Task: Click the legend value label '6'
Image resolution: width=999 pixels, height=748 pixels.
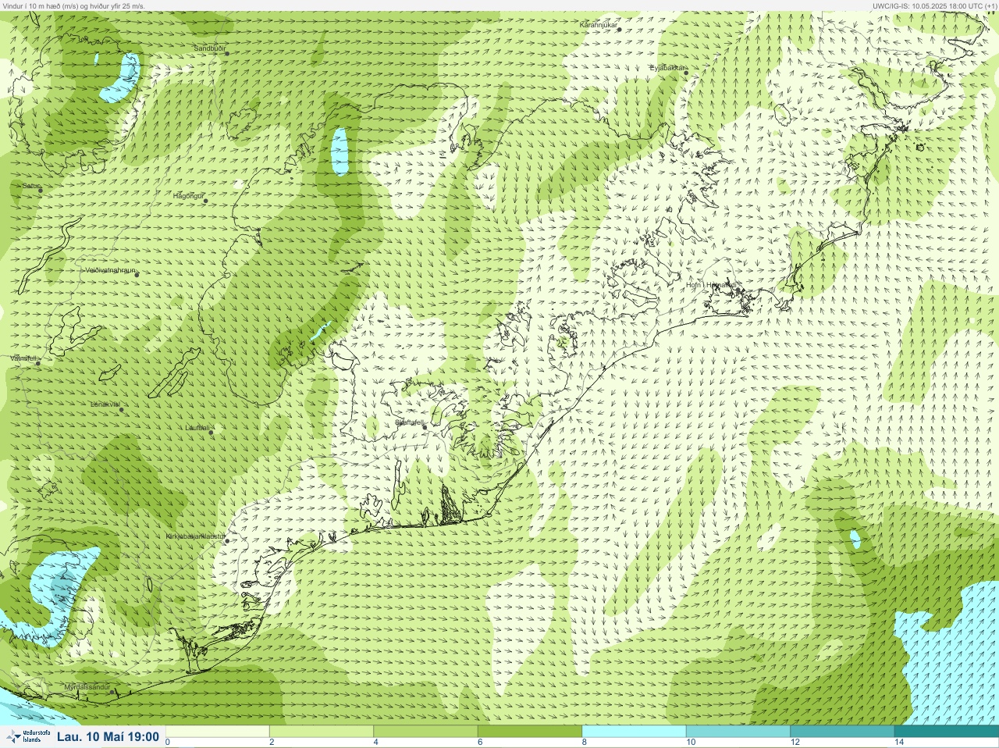Action: [x=480, y=743]
